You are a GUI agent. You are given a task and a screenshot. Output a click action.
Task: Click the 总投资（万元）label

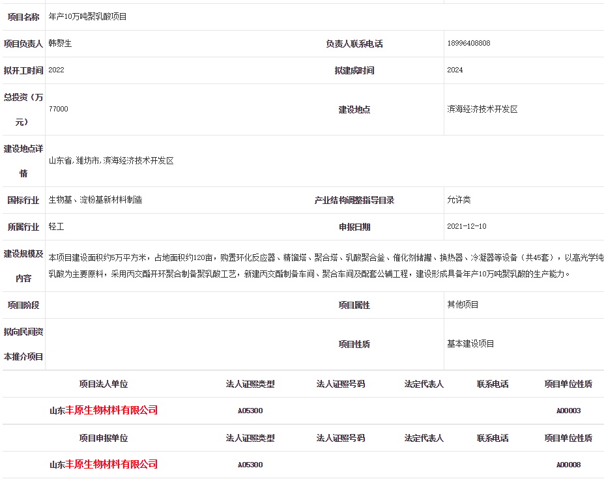coord(23,109)
